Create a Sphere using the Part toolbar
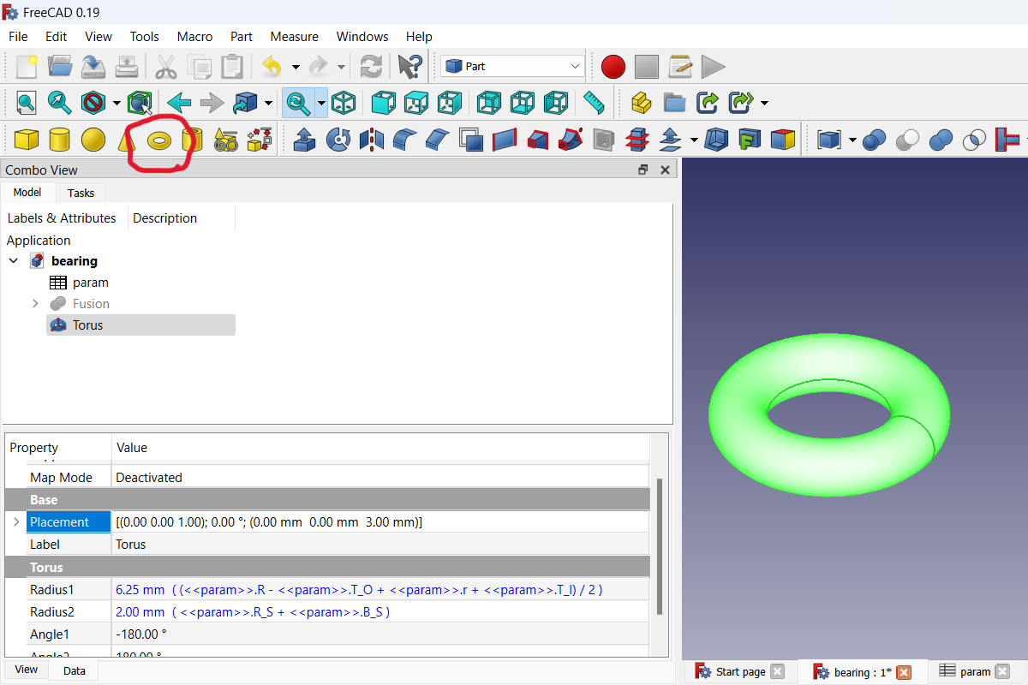This screenshot has height=685, width=1028. coord(93,140)
